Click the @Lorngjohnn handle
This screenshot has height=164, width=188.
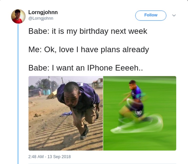(x=41, y=18)
